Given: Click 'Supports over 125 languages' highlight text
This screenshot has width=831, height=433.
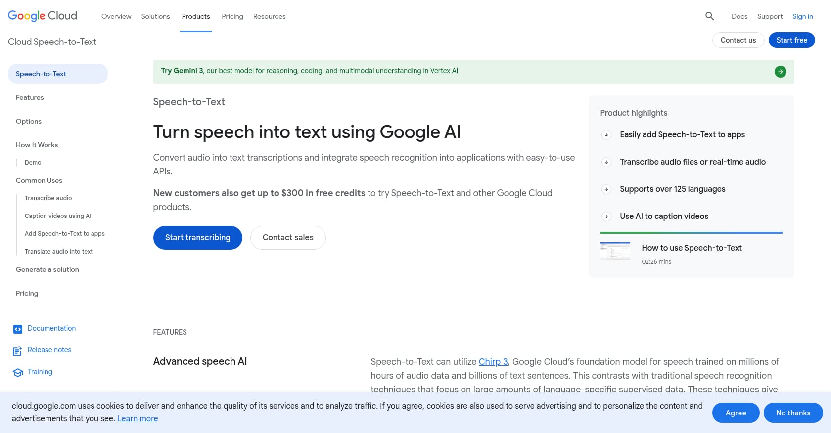Looking at the screenshot, I should click(x=672, y=189).
